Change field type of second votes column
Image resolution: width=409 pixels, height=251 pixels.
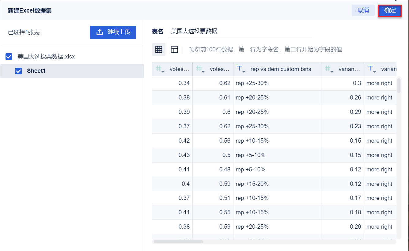tap(199, 69)
